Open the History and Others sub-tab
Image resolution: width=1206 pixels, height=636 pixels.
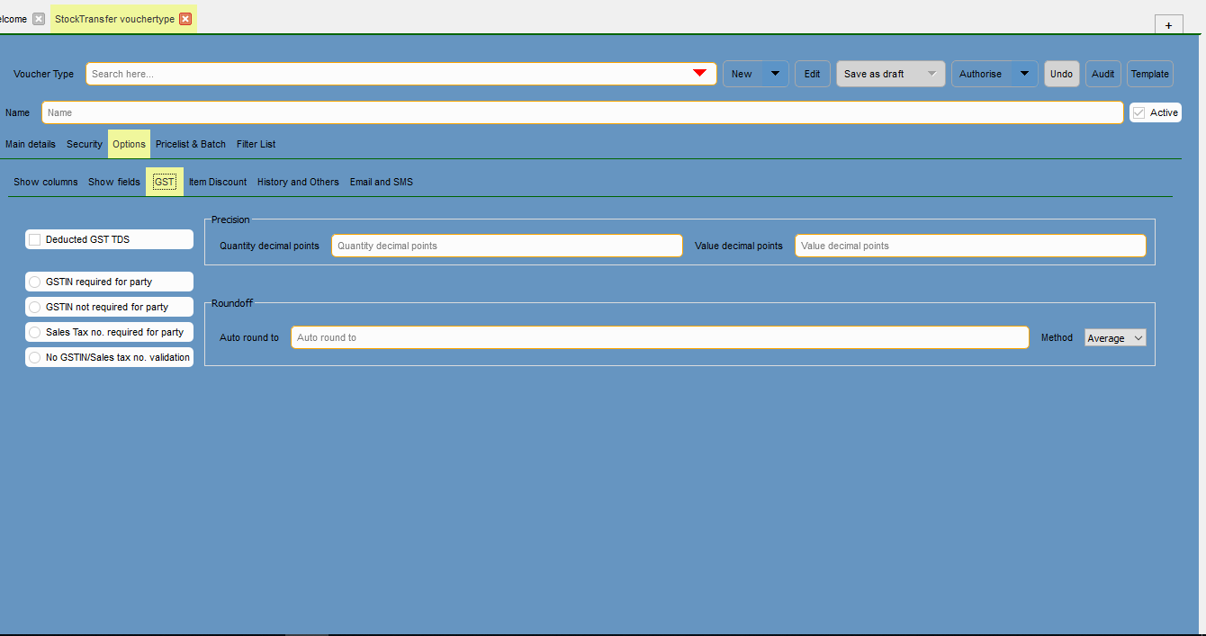(x=298, y=182)
